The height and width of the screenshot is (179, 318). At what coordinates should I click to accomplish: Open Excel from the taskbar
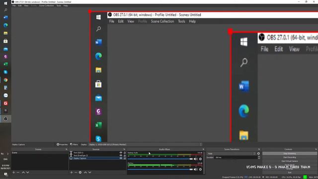(x=5, y=64)
